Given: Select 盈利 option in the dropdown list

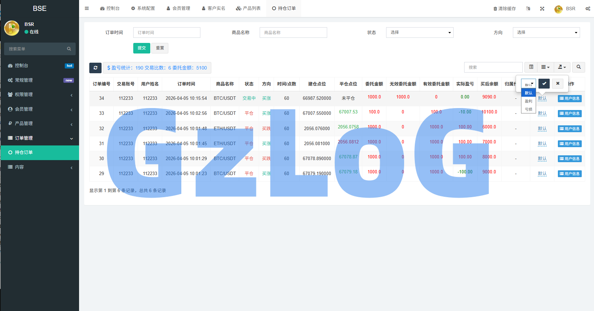Looking at the screenshot, I should (528, 101).
